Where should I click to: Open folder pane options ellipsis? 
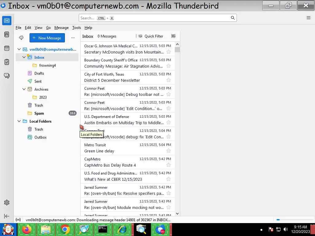(x=73, y=38)
